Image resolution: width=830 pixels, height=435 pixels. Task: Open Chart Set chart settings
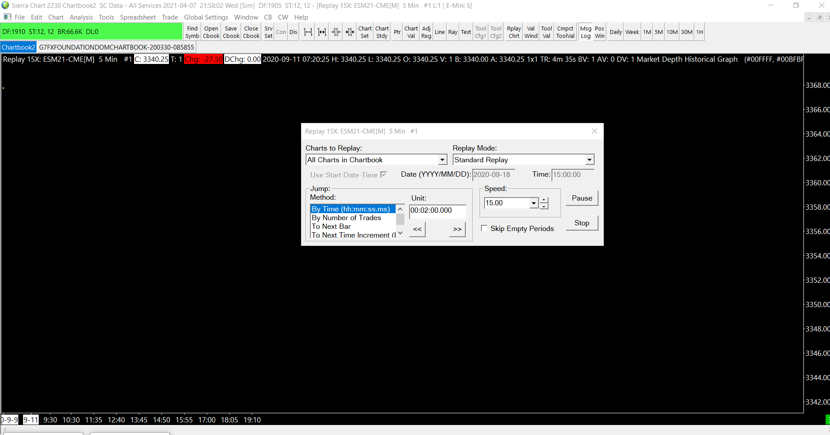(365, 32)
